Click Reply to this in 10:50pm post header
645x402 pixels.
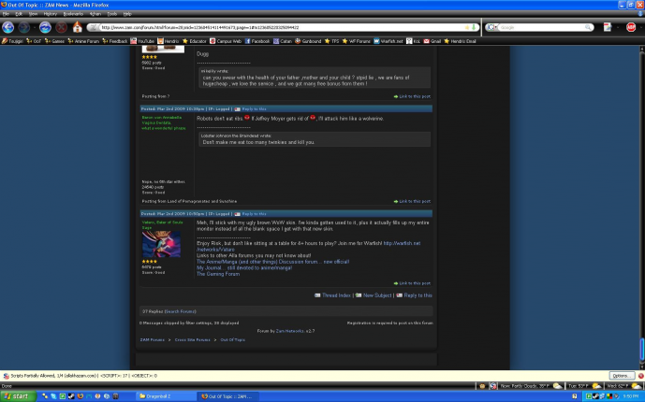[254, 214]
